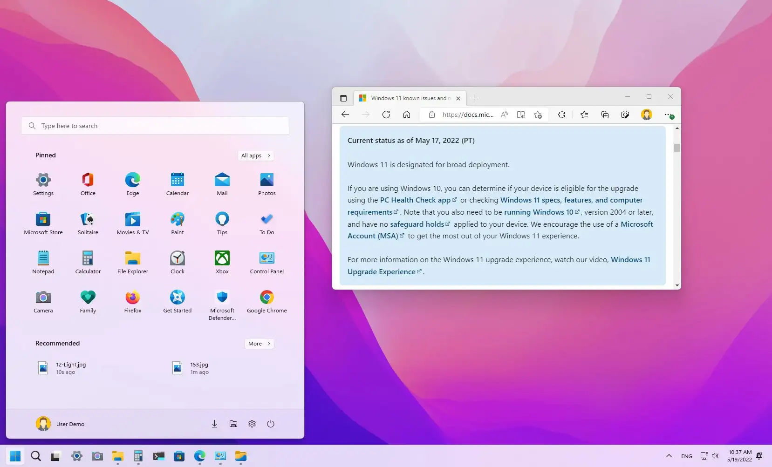The height and width of the screenshot is (467, 772).
Task: Open Windows Terminal from the taskbar
Action: [159, 456]
